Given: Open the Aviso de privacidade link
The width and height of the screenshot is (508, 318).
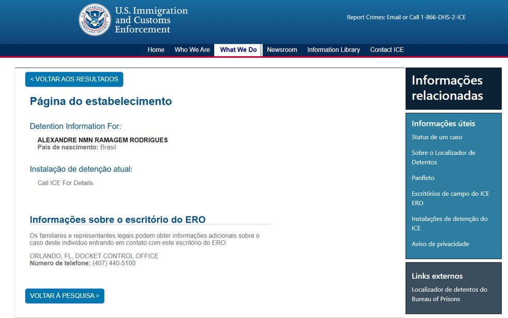Looking at the screenshot, I should (x=439, y=244).
